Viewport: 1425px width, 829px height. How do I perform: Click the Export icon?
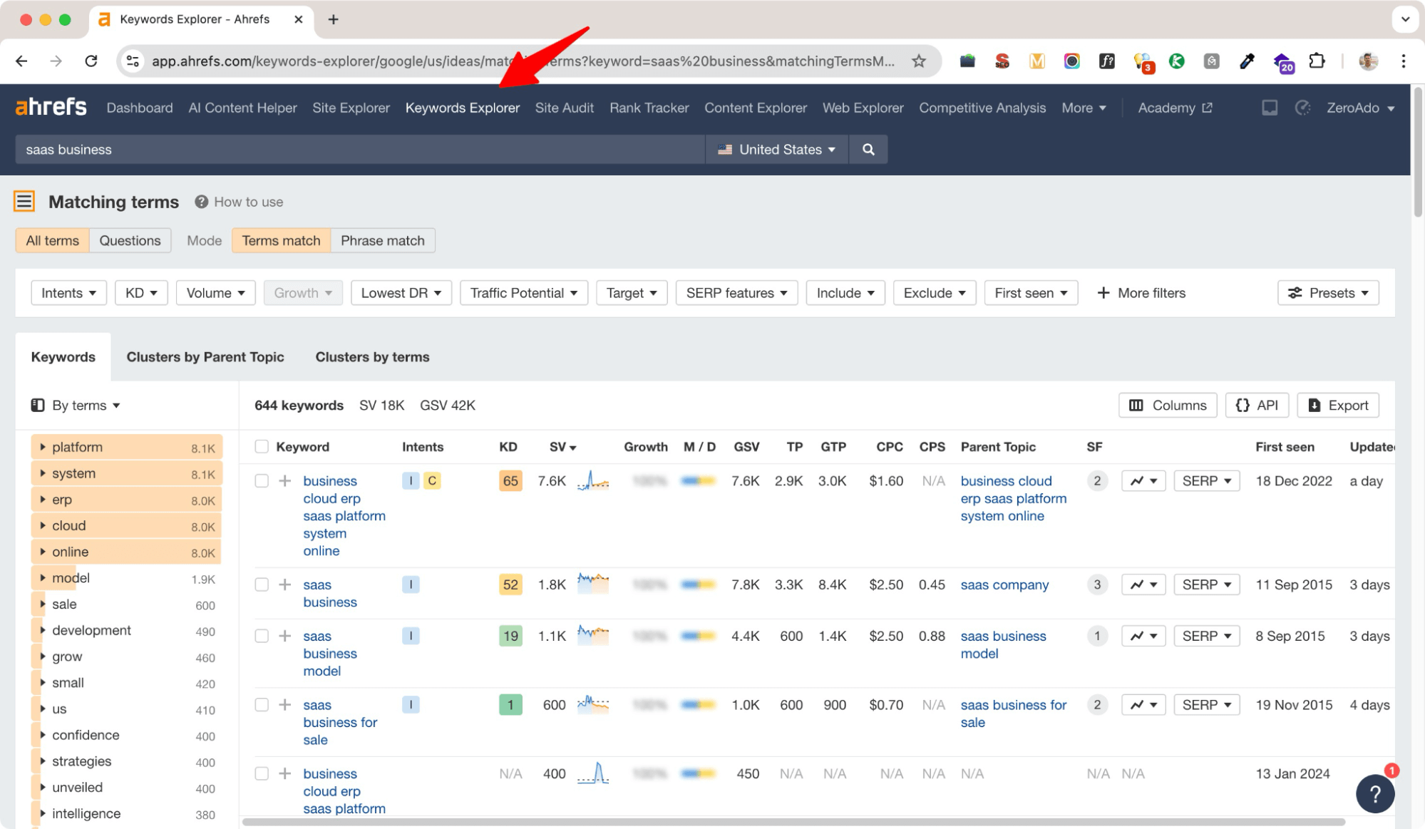pyautogui.click(x=1314, y=405)
